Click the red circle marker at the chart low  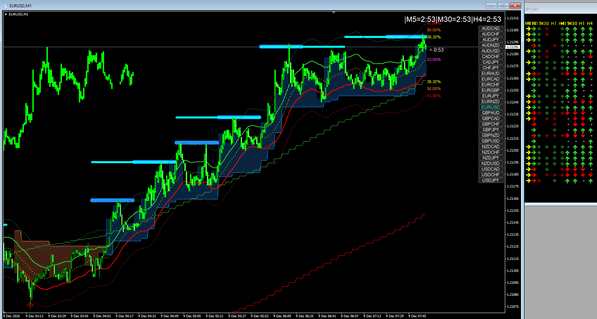[30, 305]
